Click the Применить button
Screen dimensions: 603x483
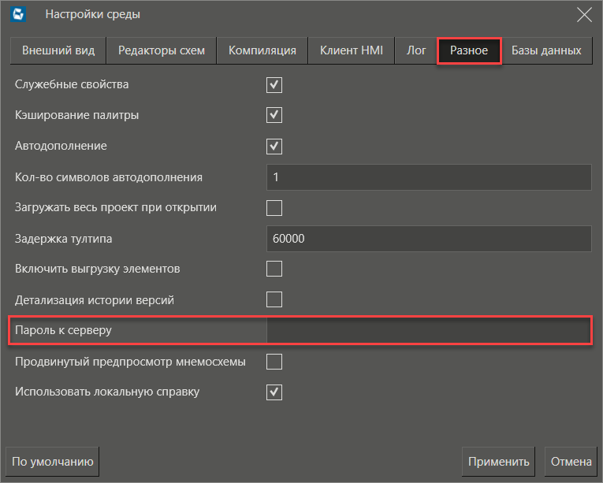click(498, 462)
